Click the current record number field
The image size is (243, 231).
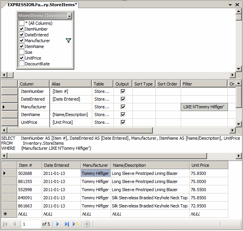click(x=31, y=224)
